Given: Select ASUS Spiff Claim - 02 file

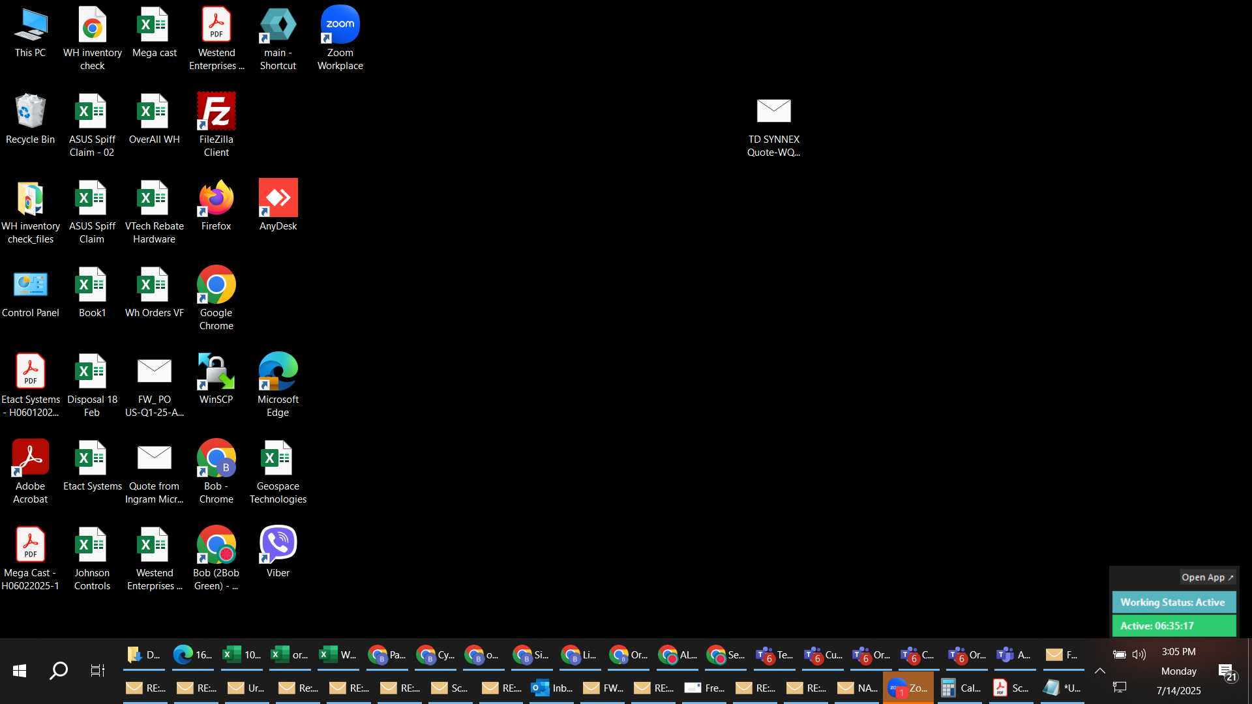Looking at the screenshot, I should [92, 125].
